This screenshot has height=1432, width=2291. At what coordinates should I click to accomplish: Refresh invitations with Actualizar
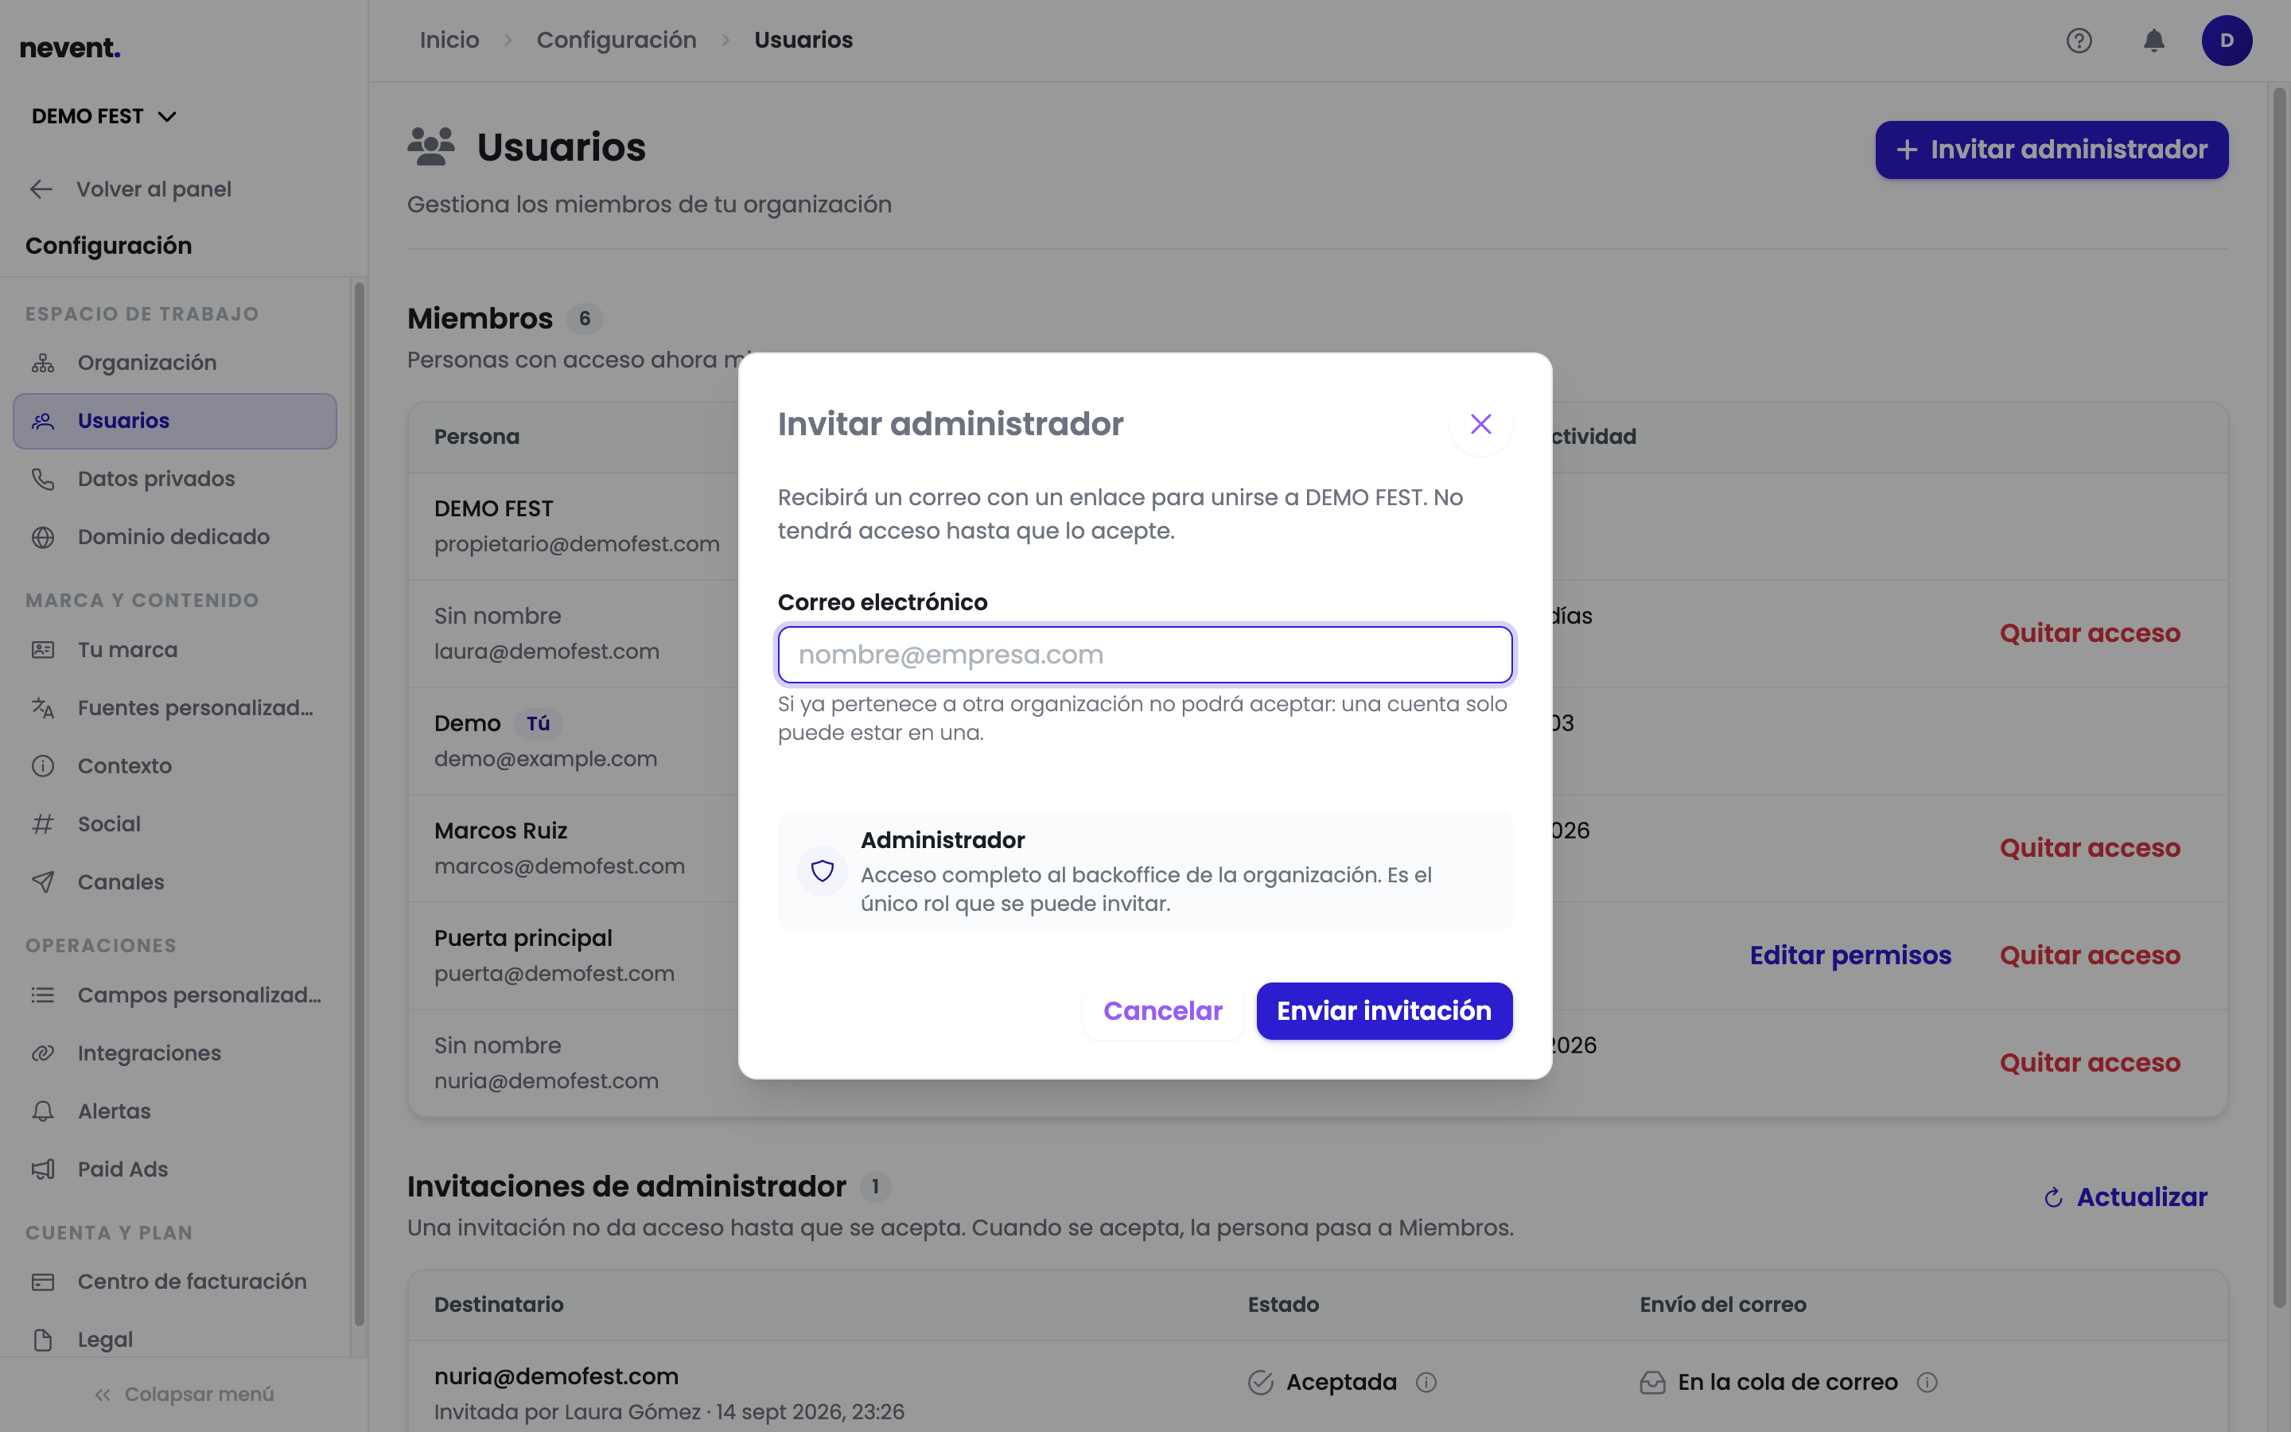click(2126, 1197)
